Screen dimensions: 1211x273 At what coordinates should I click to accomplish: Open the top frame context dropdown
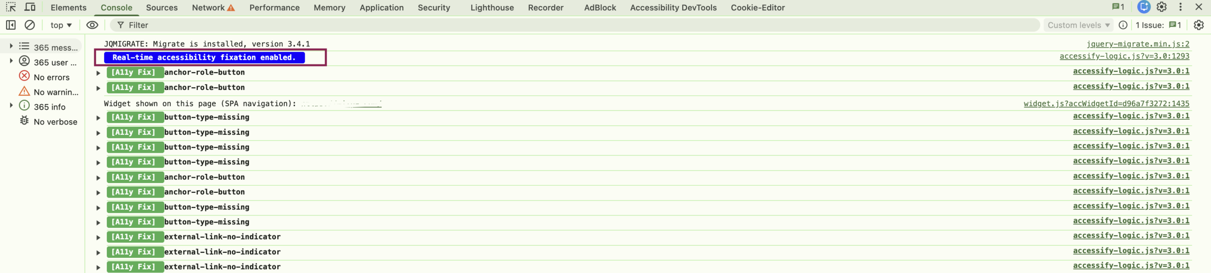(x=60, y=25)
